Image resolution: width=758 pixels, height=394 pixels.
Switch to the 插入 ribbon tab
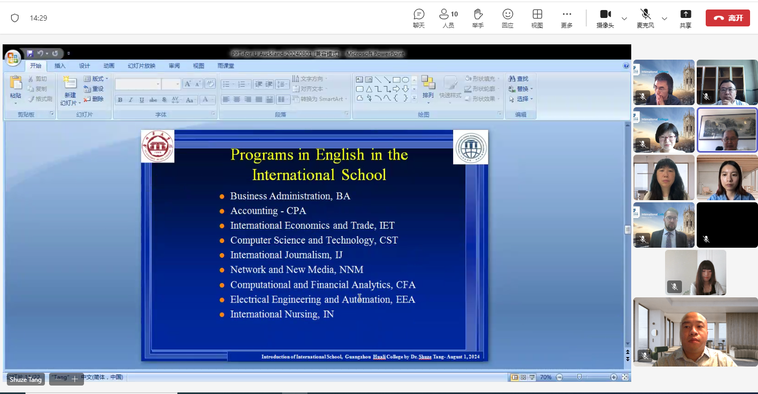coord(60,66)
